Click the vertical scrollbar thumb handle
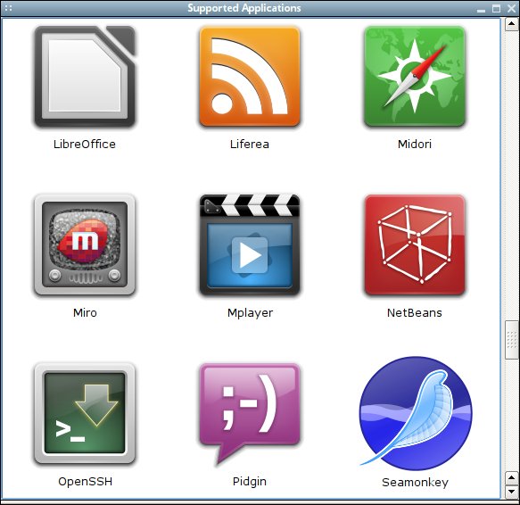520x505 pixels. coord(511,339)
